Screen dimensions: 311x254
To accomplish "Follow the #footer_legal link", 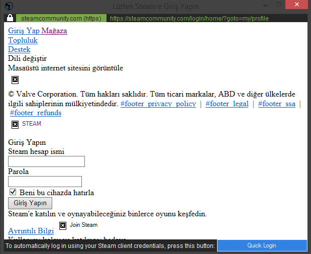I will pos(227,104).
